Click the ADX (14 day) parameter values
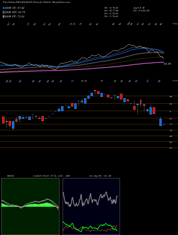The image size is (178, 235). point(100,176)
